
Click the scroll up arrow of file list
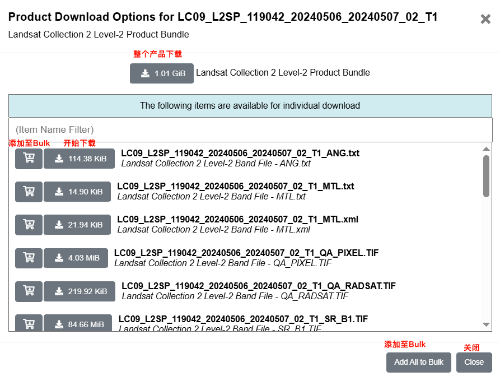486,148
